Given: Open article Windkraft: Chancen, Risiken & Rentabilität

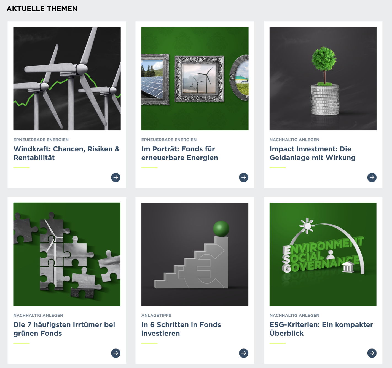Looking at the screenshot, I should click(x=66, y=153).
